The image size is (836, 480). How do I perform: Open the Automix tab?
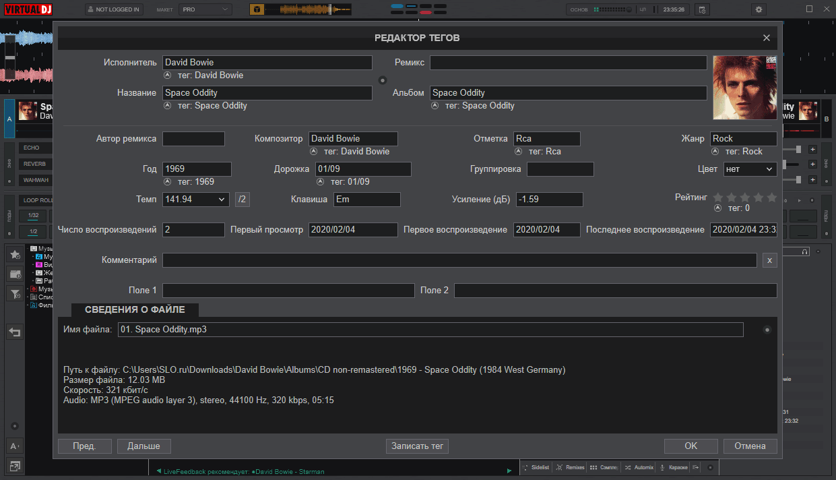[639, 467]
